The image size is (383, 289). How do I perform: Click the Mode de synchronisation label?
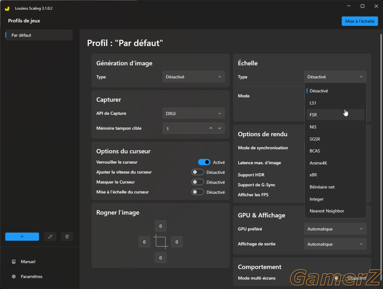click(263, 148)
